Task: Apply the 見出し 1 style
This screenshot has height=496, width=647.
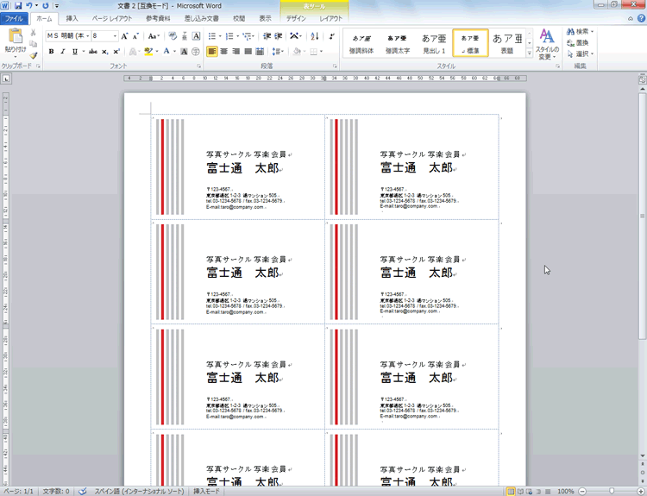Action: pyautogui.click(x=434, y=43)
